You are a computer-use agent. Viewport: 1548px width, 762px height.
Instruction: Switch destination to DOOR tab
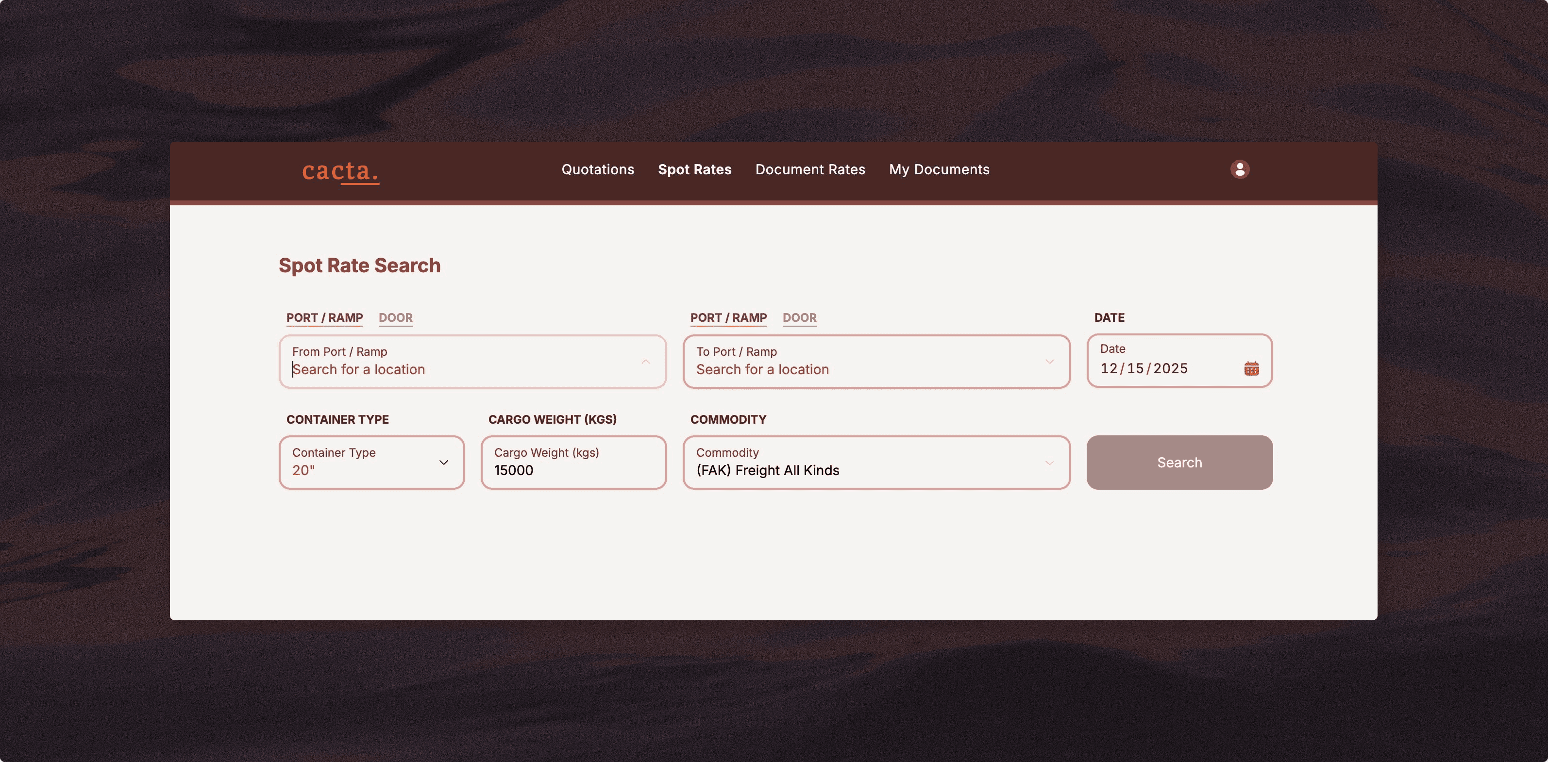point(799,317)
